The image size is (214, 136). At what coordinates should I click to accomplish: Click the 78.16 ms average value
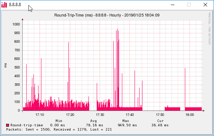pos(95,125)
